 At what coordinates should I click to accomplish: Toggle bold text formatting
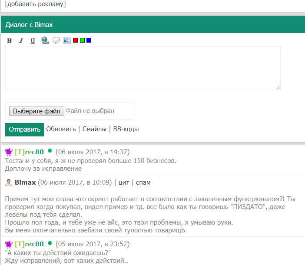pos(10,41)
